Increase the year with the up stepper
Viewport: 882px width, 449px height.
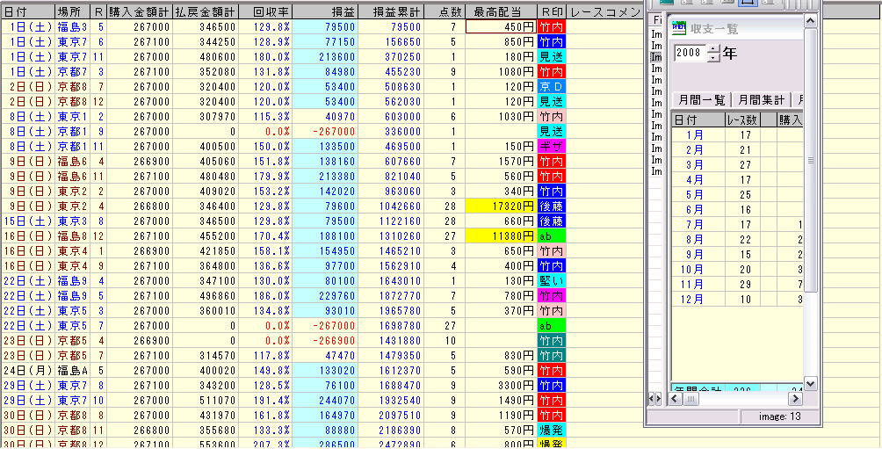coord(712,49)
